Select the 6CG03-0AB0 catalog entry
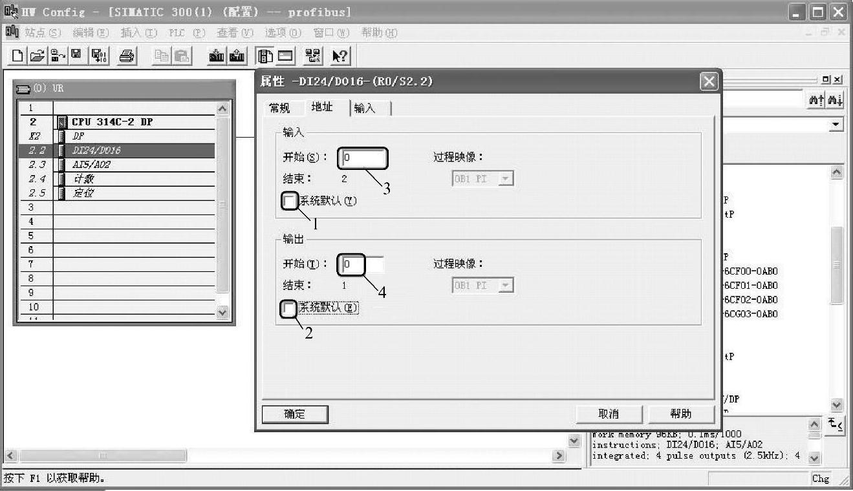Viewport: 853px width, 491px height. click(751, 314)
